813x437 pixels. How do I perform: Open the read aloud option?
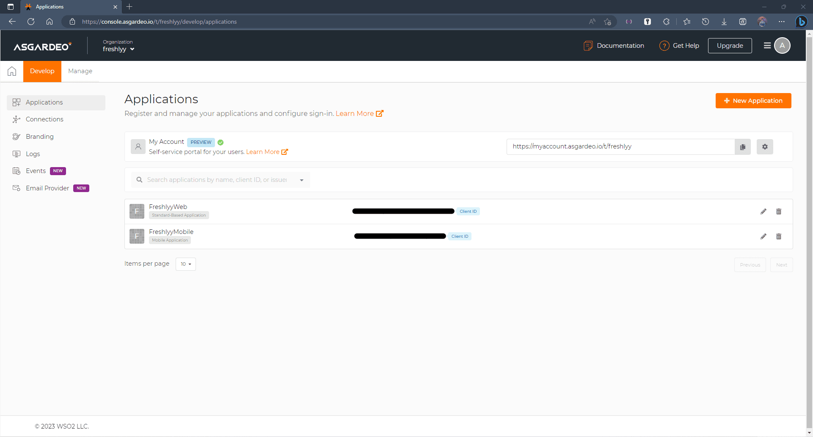tap(592, 22)
